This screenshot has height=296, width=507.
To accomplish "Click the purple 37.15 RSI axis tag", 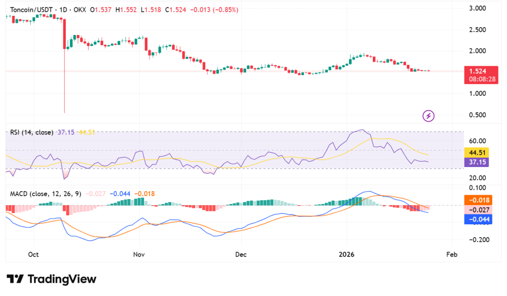I will click(x=477, y=162).
